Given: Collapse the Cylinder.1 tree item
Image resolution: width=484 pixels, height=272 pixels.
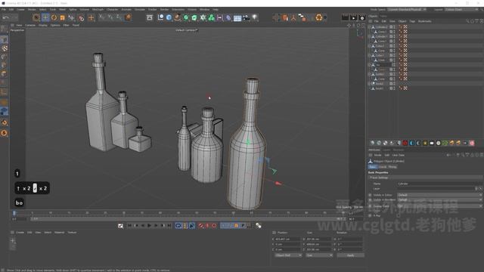Looking at the screenshot, I should [x=370, y=36].
